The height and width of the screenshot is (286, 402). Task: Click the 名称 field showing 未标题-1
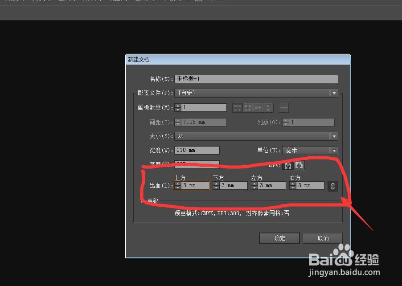pos(256,79)
